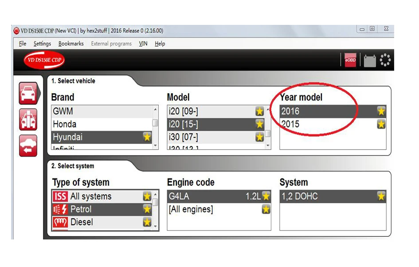
Task: Click Type of system scroll up arrow
Action: (x=156, y=195)
